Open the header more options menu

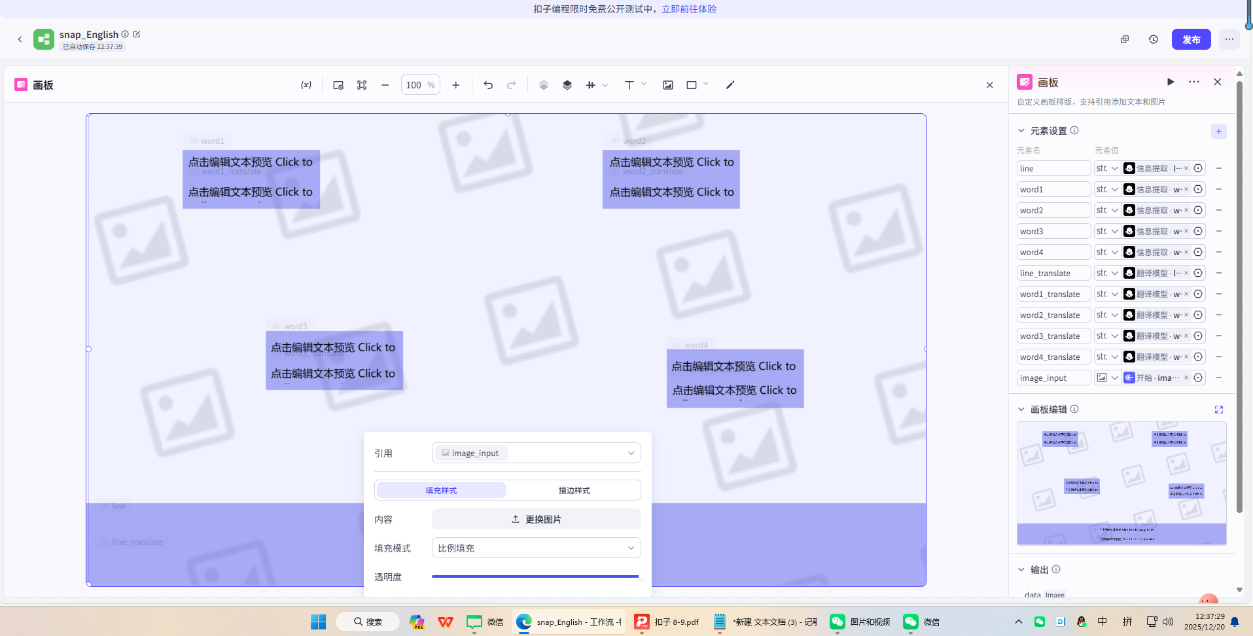tap(1229, 39)
